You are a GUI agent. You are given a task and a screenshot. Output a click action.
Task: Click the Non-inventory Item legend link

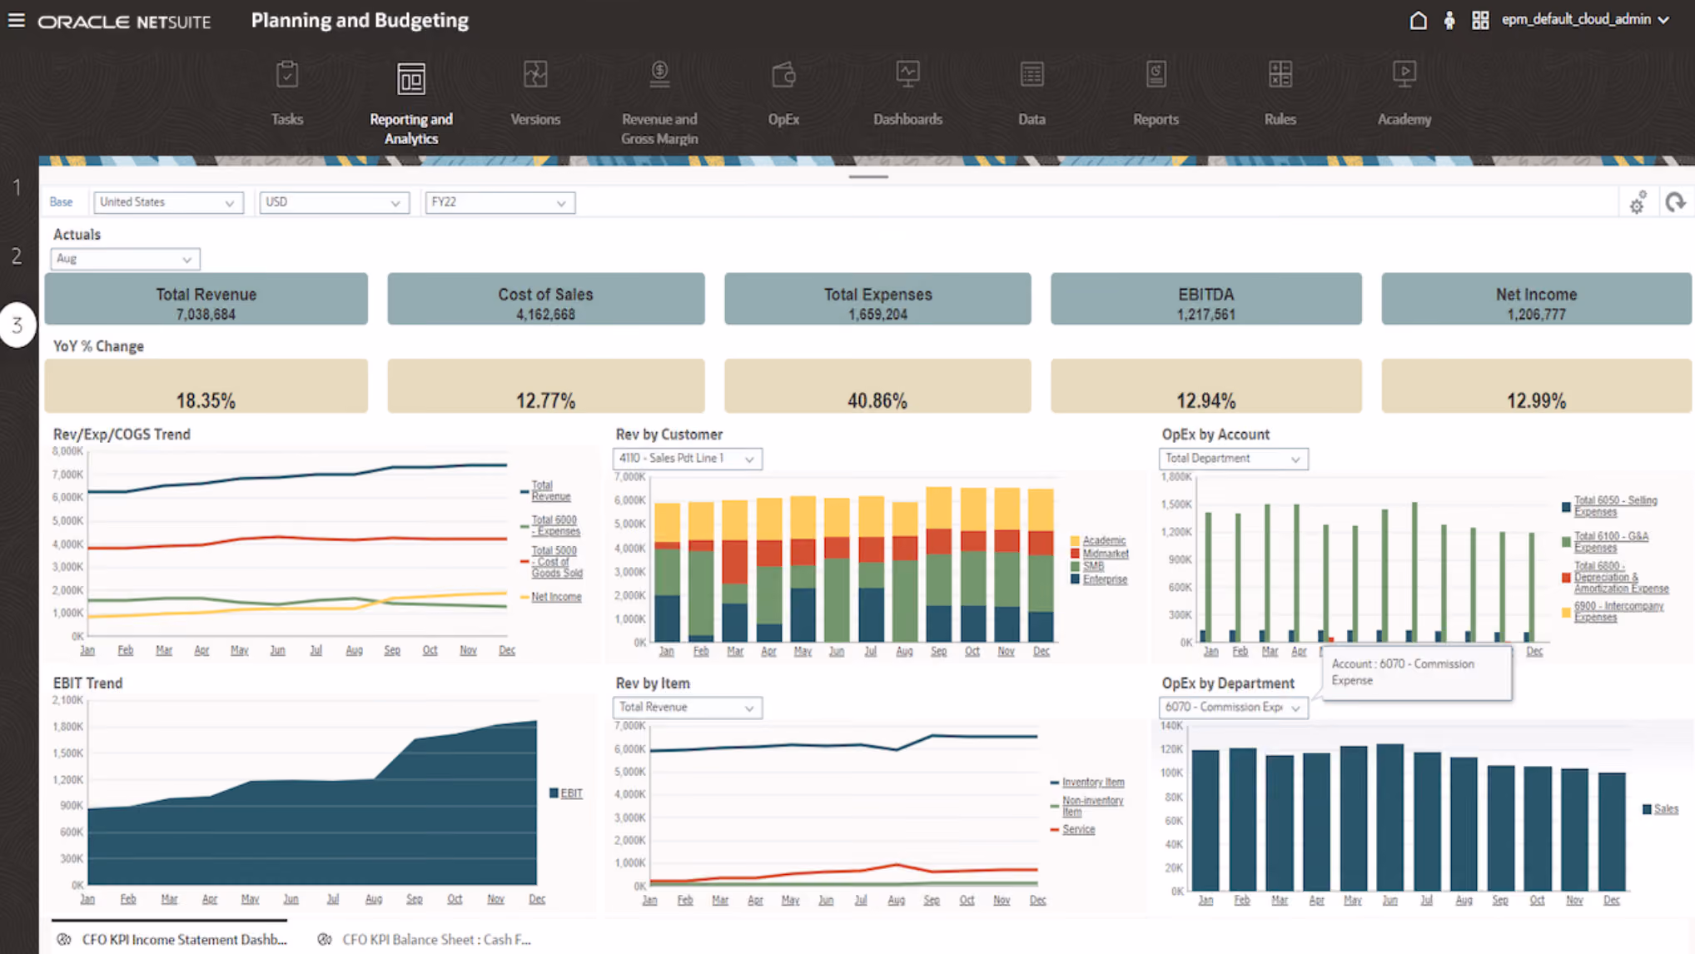point(1092,806)
